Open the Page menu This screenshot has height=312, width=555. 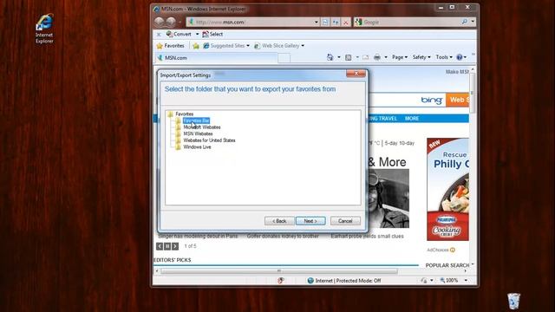click(400, 57)
